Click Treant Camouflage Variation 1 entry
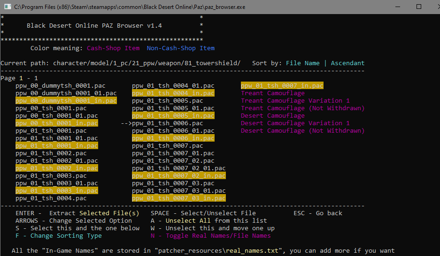Screen dimensions: 440x256 (x=295, y=101)
